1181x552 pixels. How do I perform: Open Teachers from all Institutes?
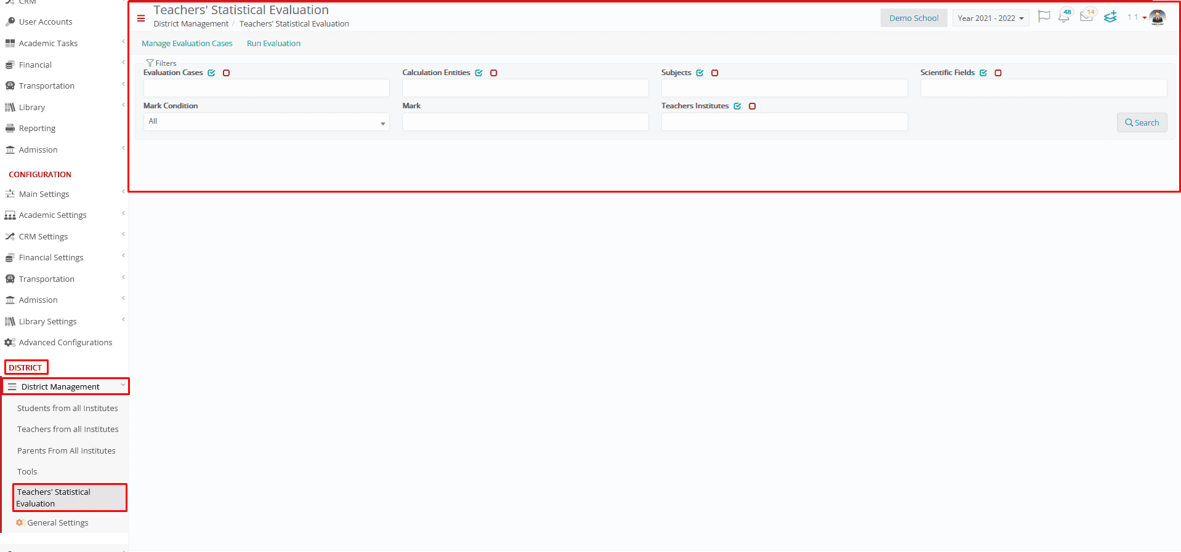click(68, 429)
